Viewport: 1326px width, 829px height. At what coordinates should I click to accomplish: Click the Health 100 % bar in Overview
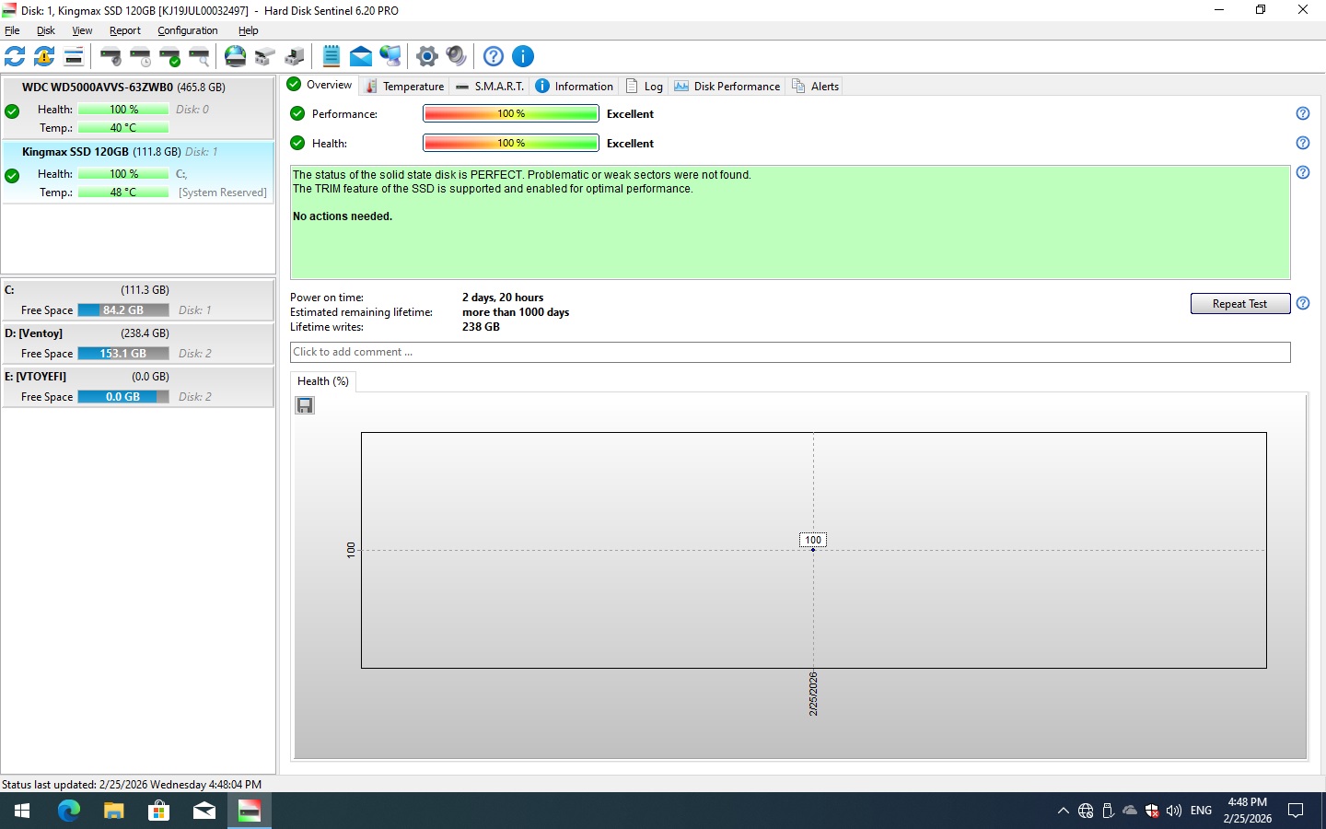click(x=511, y=143)
